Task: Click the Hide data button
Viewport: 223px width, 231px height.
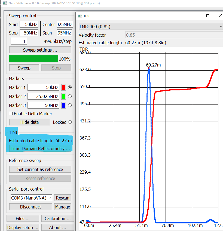Action: [x=30, y=122]
